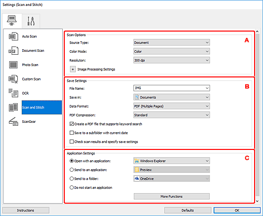
Task: Switch to the General Settings tools tab
Action: [31, 21]
